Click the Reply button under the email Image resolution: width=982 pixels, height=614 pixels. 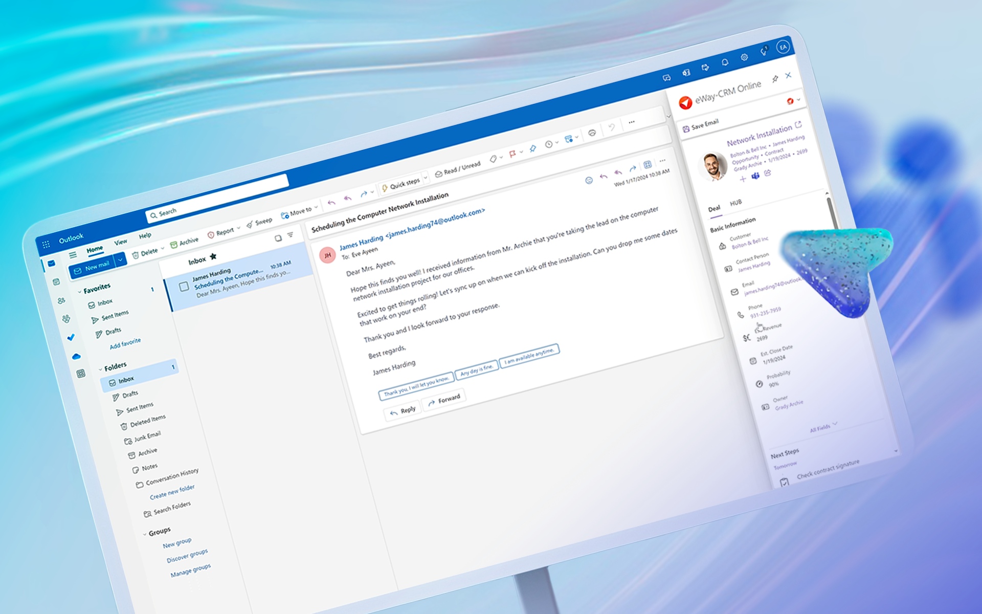pyautogui.click(x=402, y=409)
